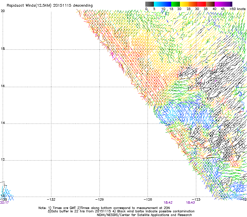This screenshot has width=247, height=217.
Task: Click the longitude label '-132'
Action: (51, 200)
